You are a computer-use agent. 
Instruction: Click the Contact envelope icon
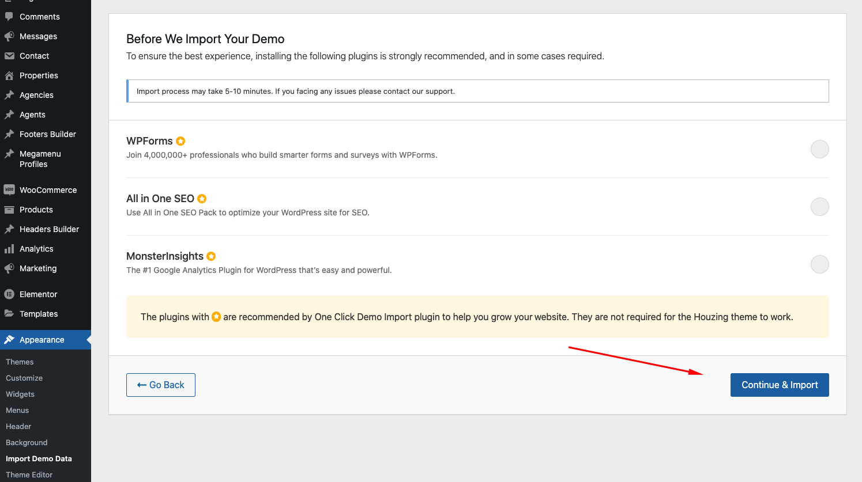pos(9,56)
